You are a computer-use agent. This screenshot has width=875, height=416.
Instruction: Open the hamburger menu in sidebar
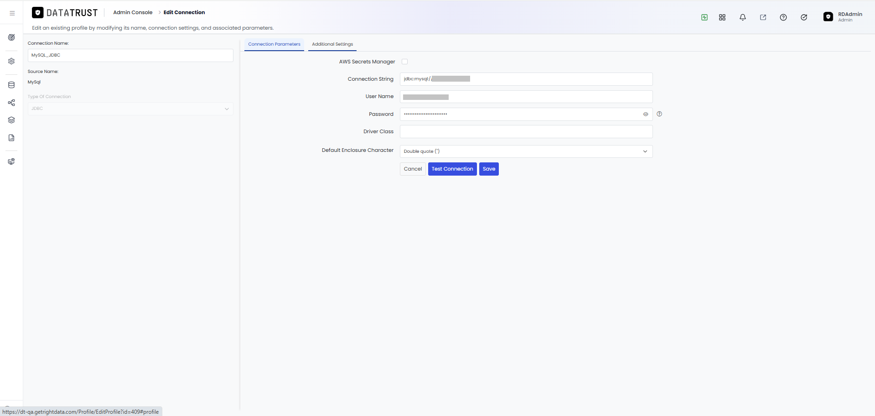pos(12,13)
